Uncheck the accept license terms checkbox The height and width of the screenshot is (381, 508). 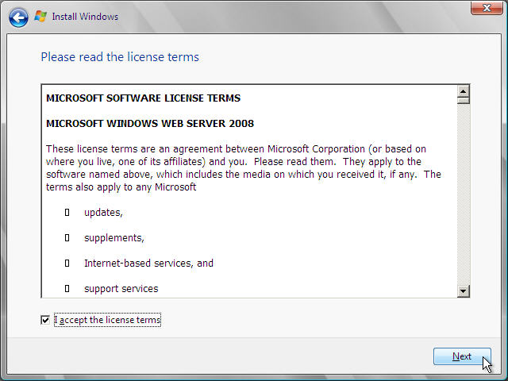pos(45,320)
